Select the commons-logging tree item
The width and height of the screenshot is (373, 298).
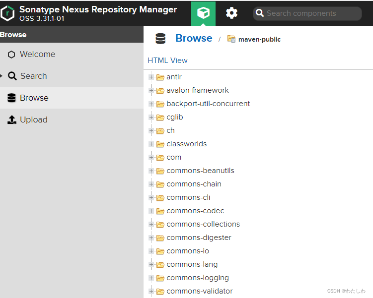pos(198,278)
